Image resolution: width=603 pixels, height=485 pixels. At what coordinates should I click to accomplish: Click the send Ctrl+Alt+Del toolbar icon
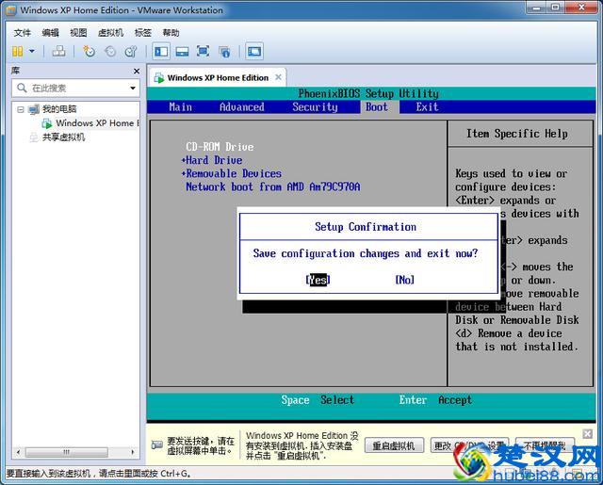[58, 51]
